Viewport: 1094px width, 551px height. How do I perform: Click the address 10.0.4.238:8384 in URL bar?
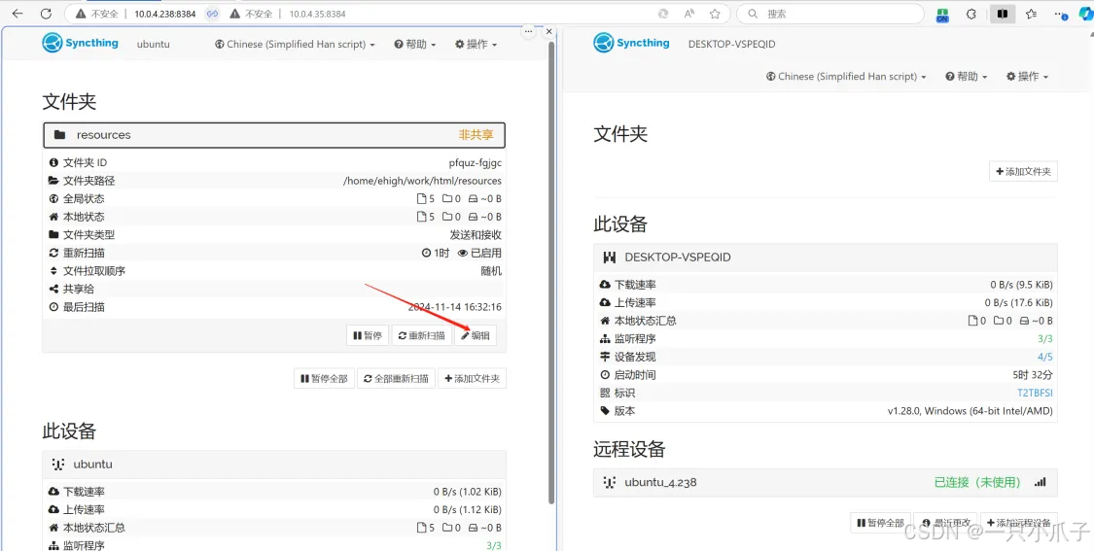164,14
